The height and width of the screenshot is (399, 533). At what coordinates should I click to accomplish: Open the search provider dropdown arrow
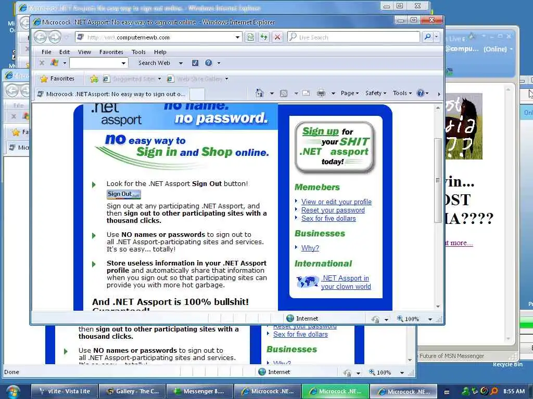point(437,37)
